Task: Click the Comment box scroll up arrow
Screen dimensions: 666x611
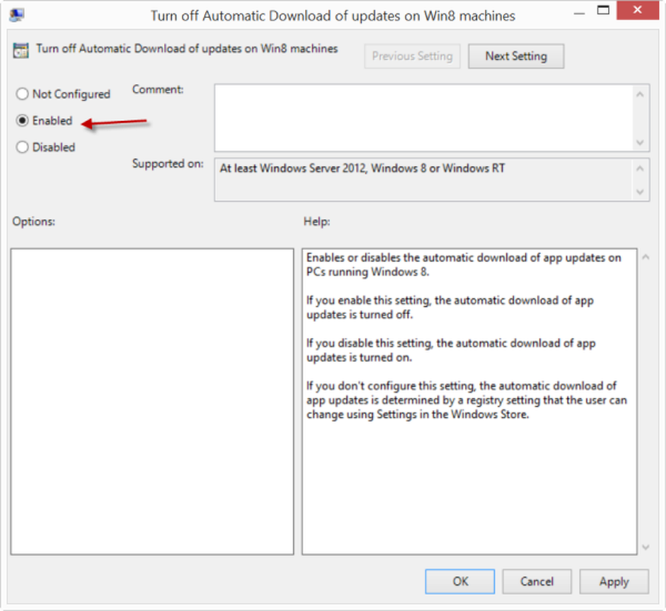Action: pyautogui.click(x=640, y=95)
